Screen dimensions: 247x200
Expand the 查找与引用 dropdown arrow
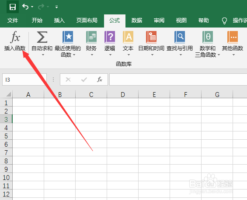(x=181, y=55)
